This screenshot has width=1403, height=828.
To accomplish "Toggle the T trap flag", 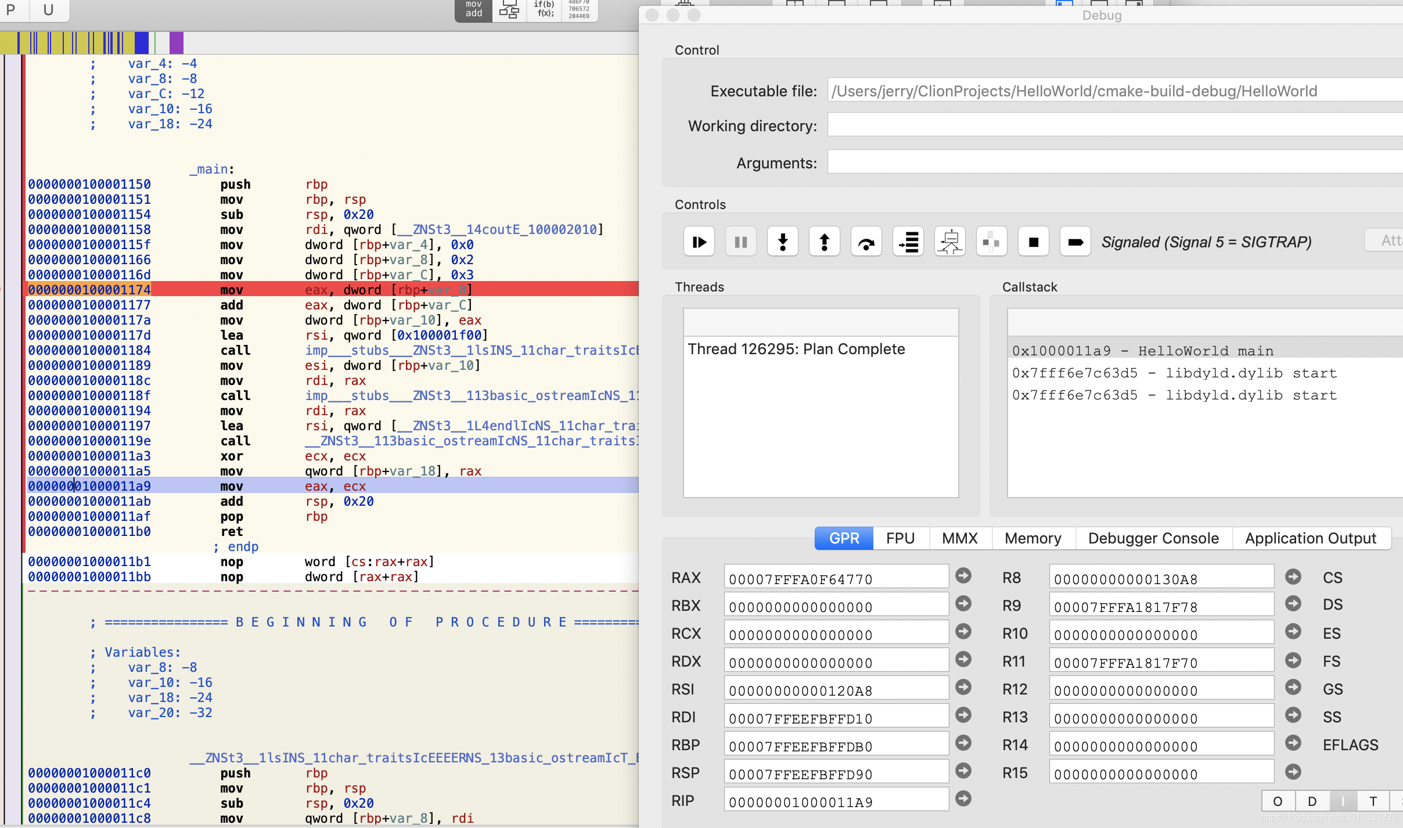I will (x=1373, y=801).
